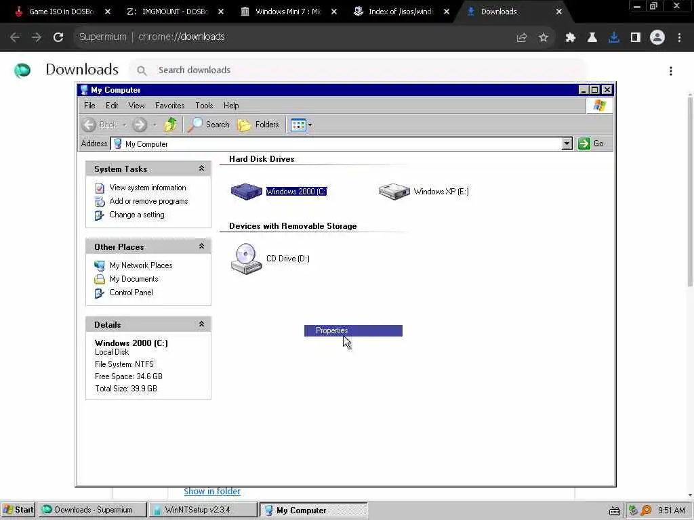Close the Game ISO in DOSBox tab
Screen dimensions: 694x520
click(108, 12)
